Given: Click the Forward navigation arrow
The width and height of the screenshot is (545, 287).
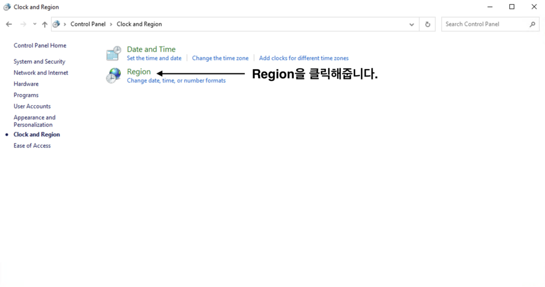Looking at the screenshot, I should click(23, 24).
